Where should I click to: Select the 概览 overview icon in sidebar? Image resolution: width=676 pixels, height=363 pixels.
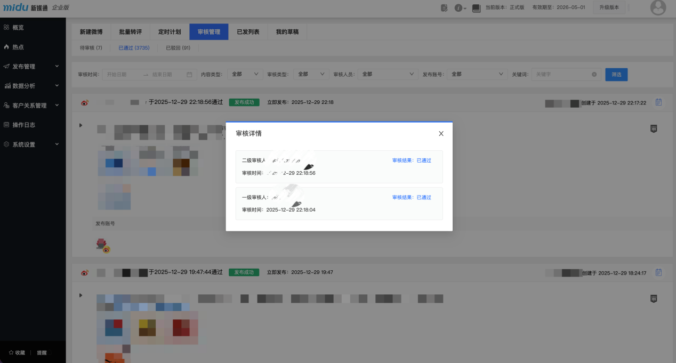click(17, 27)
